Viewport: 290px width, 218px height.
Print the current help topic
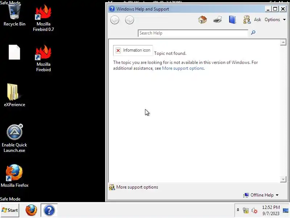click(x=217, y=20)
